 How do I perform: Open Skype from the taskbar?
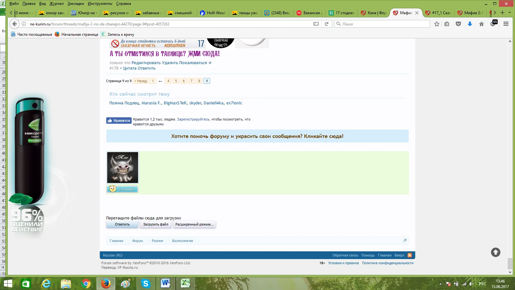tap(145, 284)
